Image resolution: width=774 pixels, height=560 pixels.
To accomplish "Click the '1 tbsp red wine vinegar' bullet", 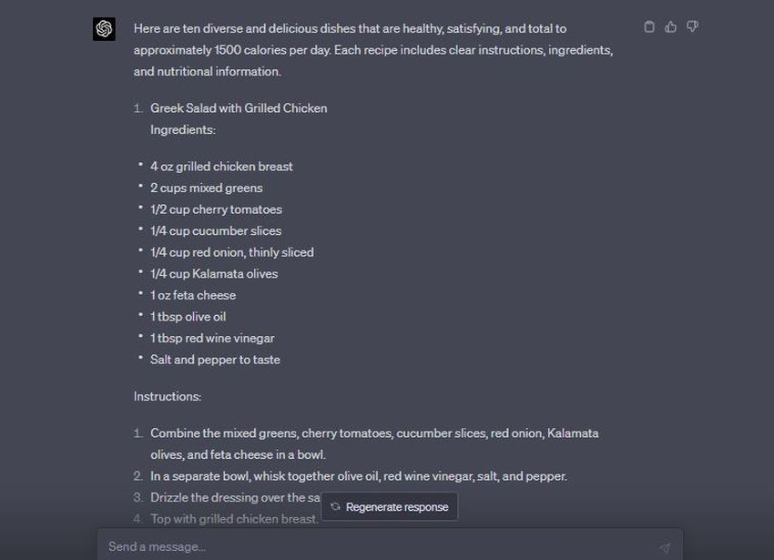I will (212, 338).
